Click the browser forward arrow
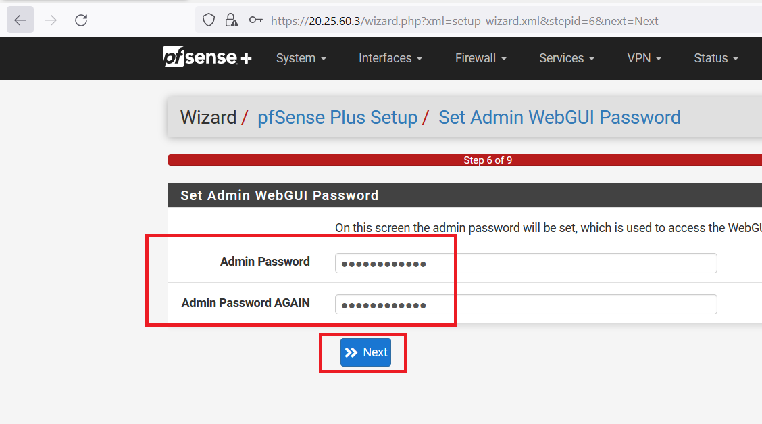The height and width of the screenshot is (424, 762). (51, 20)
